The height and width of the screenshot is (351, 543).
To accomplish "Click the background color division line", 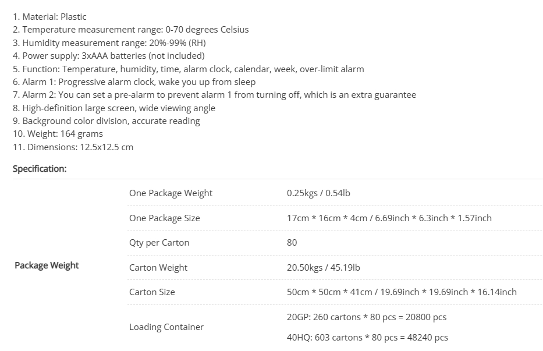I will [107, 121].
